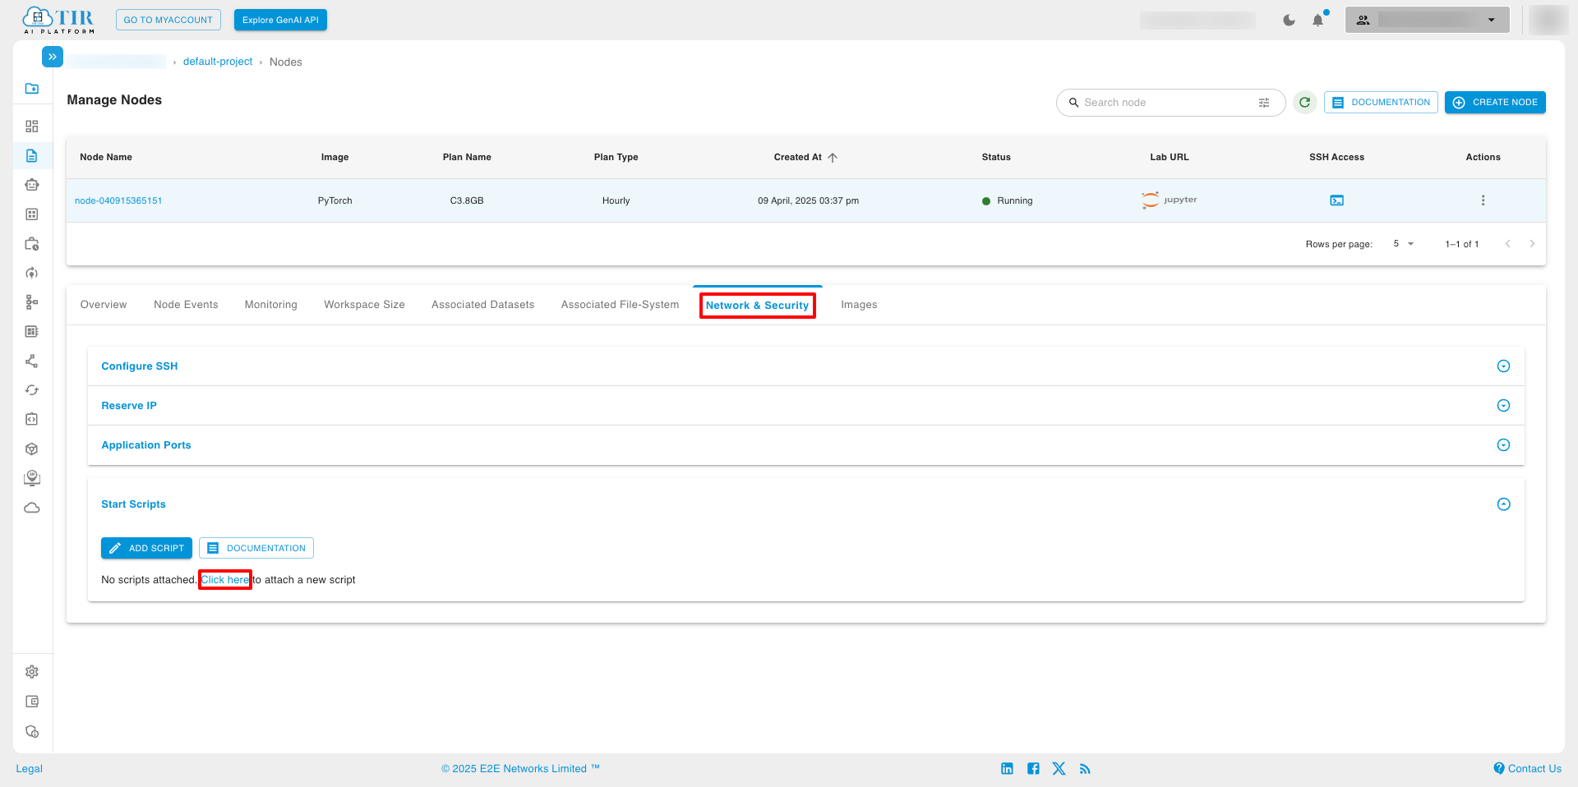Viewport: 1578px width, 787px height.
Task: Switch to the Workspace Size tab
Action: 364,305
